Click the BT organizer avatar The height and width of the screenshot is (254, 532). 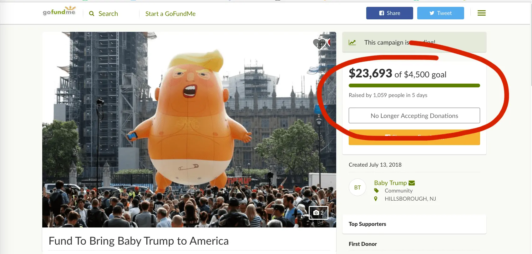[357, 187]
